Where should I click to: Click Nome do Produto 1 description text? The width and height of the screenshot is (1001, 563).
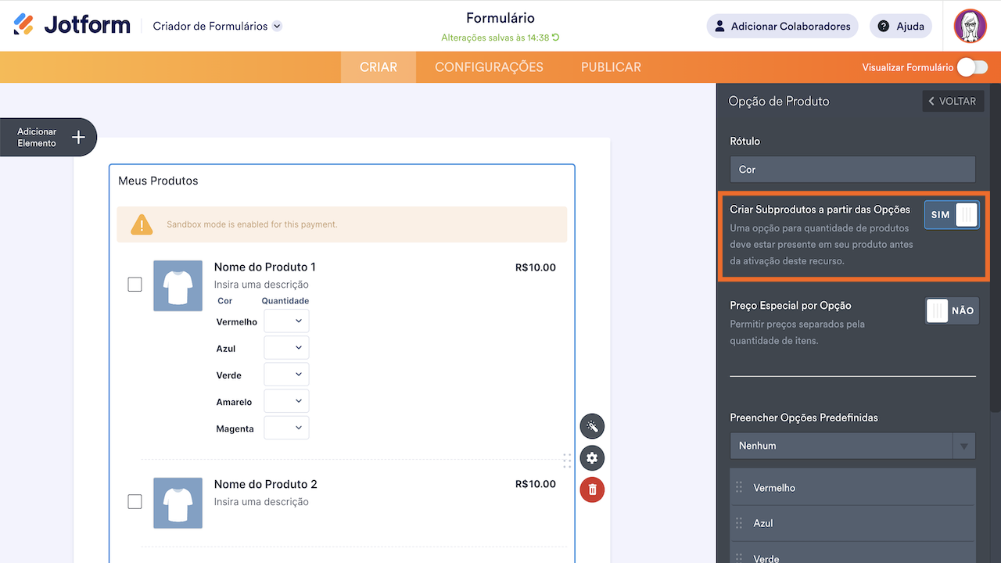pos(261,285)
